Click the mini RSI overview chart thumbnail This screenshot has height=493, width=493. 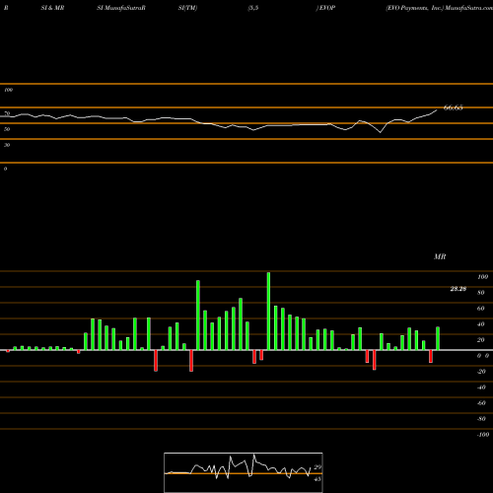244,472
